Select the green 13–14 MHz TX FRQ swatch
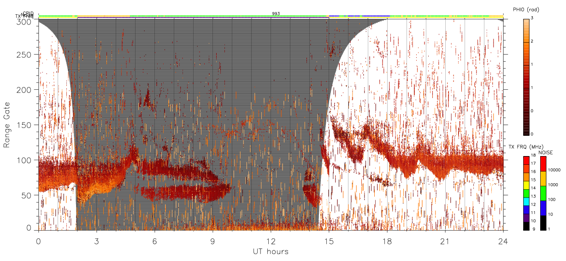 tap(526, 193)
